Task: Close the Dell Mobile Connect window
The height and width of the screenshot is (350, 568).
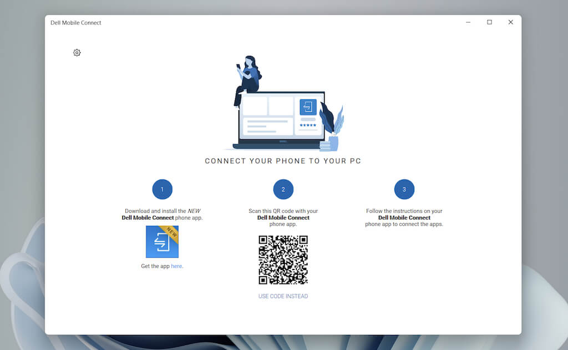Action: [x=510, y=22]
